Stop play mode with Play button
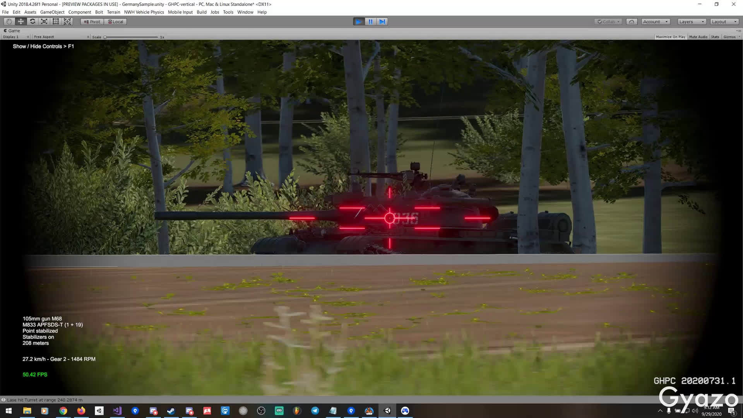This screenshot has width=743, height=418. [359, 22]
